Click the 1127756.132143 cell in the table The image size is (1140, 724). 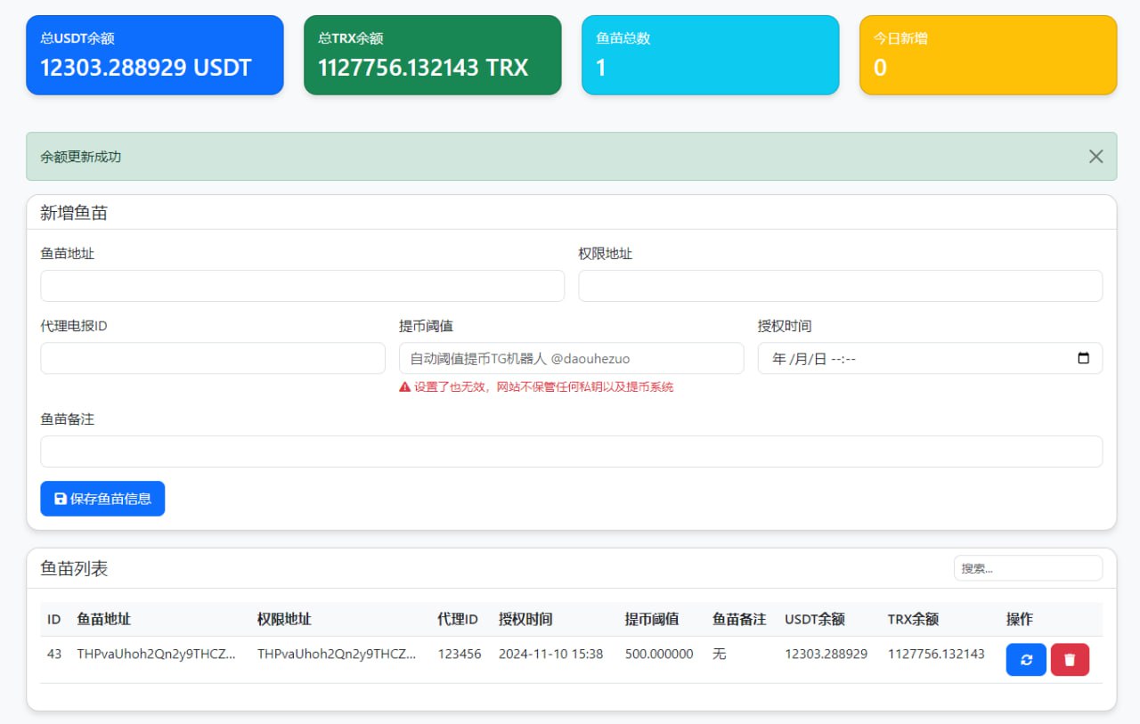click(936, 654)
